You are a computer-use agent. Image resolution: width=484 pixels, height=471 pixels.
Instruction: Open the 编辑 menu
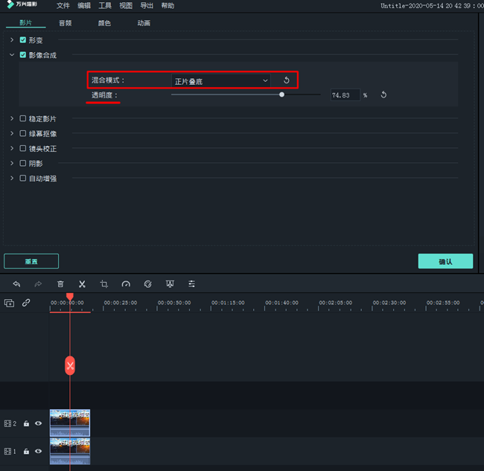coord(84,5)
